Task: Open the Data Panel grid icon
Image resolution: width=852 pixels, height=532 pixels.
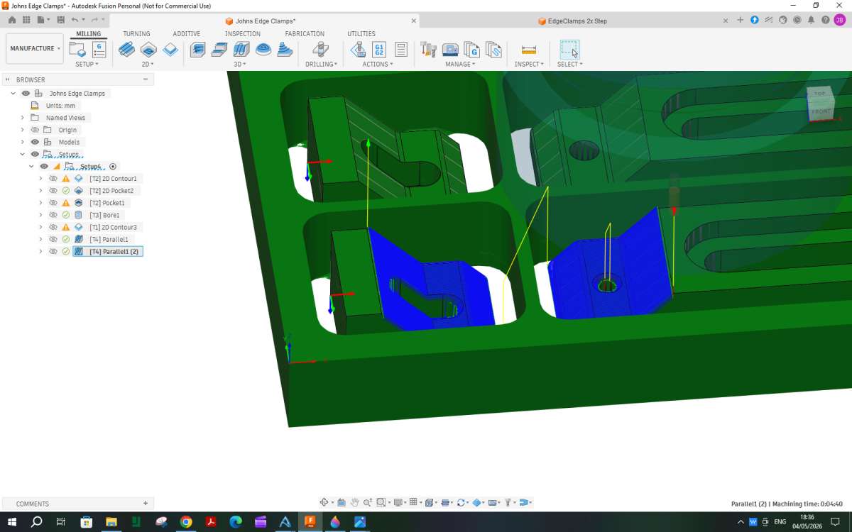Action: 26,20
